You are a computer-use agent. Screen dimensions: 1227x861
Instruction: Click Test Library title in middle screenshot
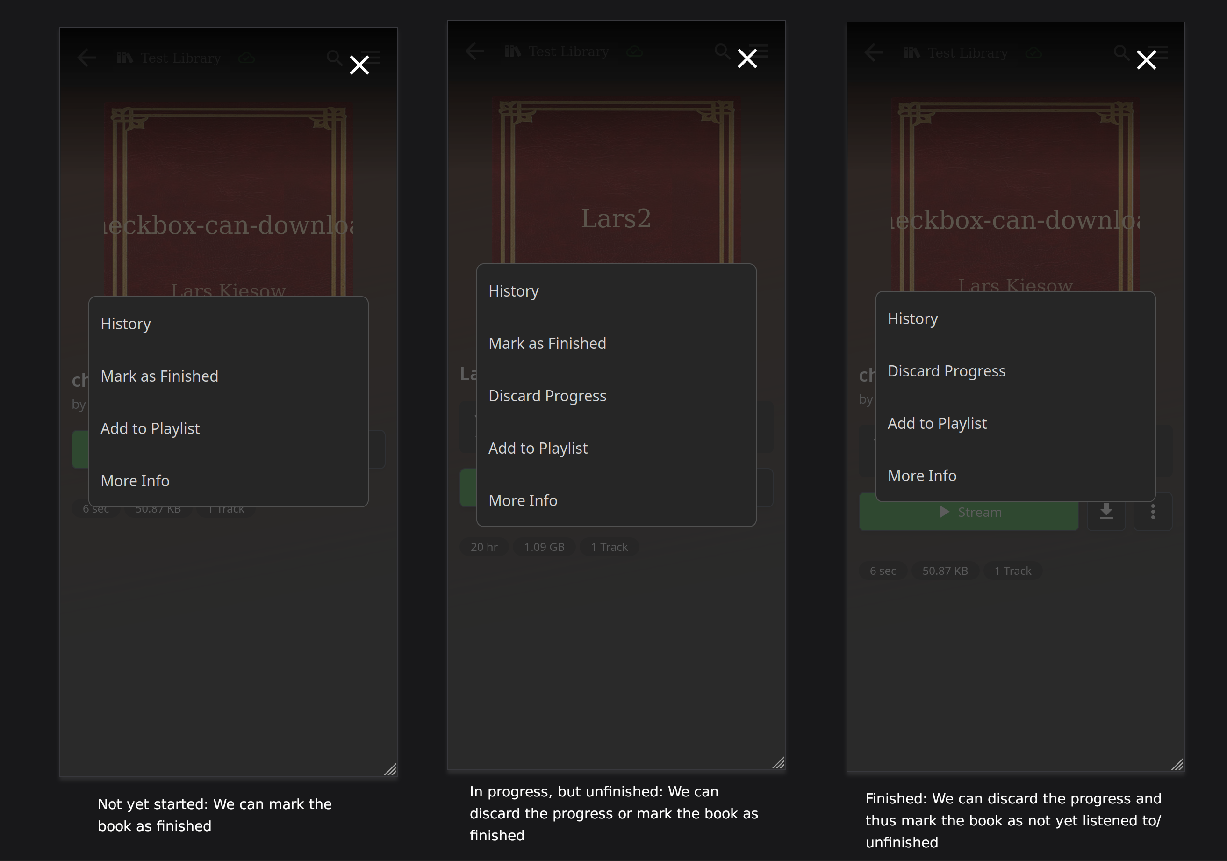[x=569, y=52]
